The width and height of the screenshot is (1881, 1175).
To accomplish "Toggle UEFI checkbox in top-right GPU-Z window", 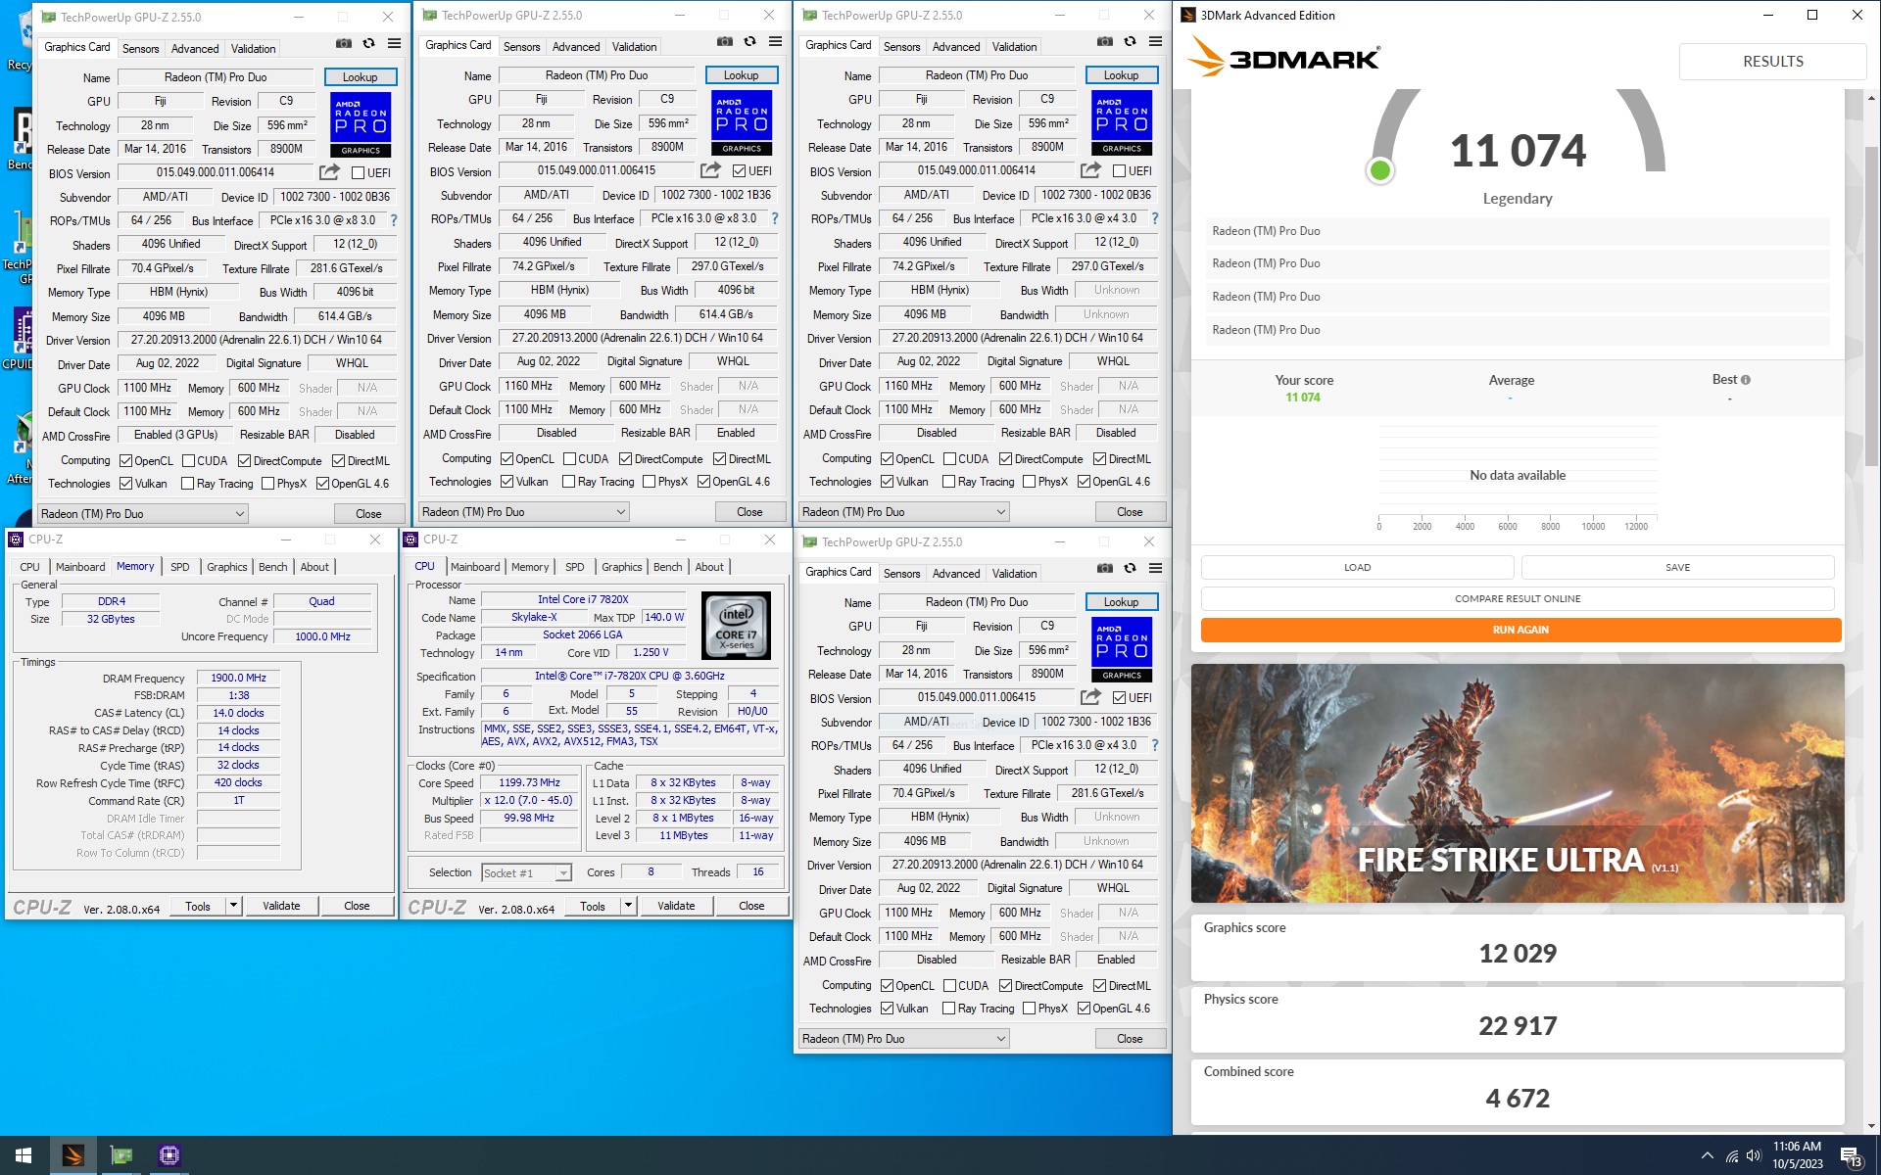I will point(1120,171).
